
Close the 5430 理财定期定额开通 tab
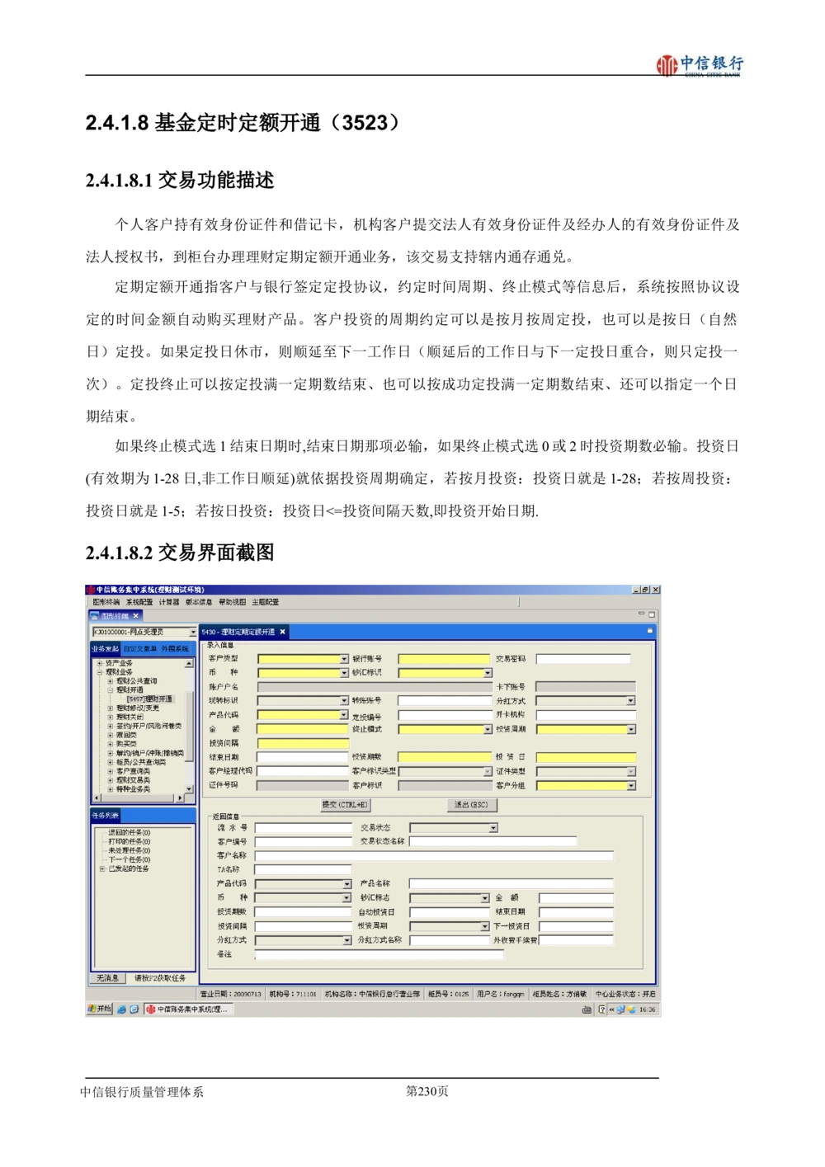pos(282,632)
